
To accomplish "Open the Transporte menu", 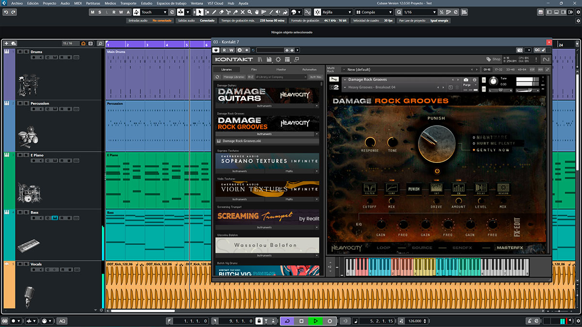I will tap(128, 3).
